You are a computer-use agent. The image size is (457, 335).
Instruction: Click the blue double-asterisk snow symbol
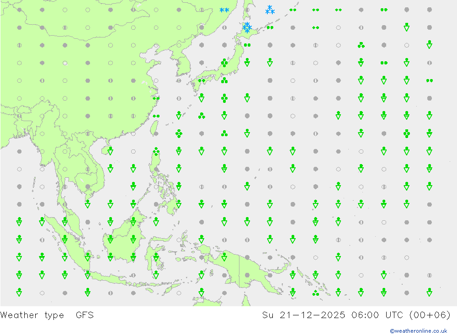click(224, 10)
